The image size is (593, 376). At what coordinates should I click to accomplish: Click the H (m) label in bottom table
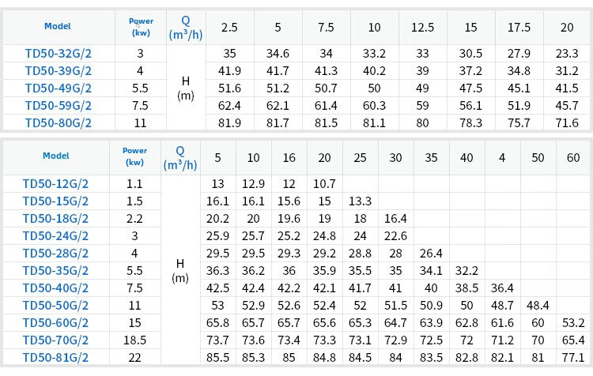(180, 270)
